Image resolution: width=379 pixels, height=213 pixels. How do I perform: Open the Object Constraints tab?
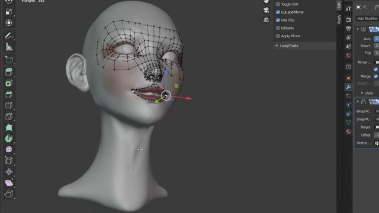[348, 114]
